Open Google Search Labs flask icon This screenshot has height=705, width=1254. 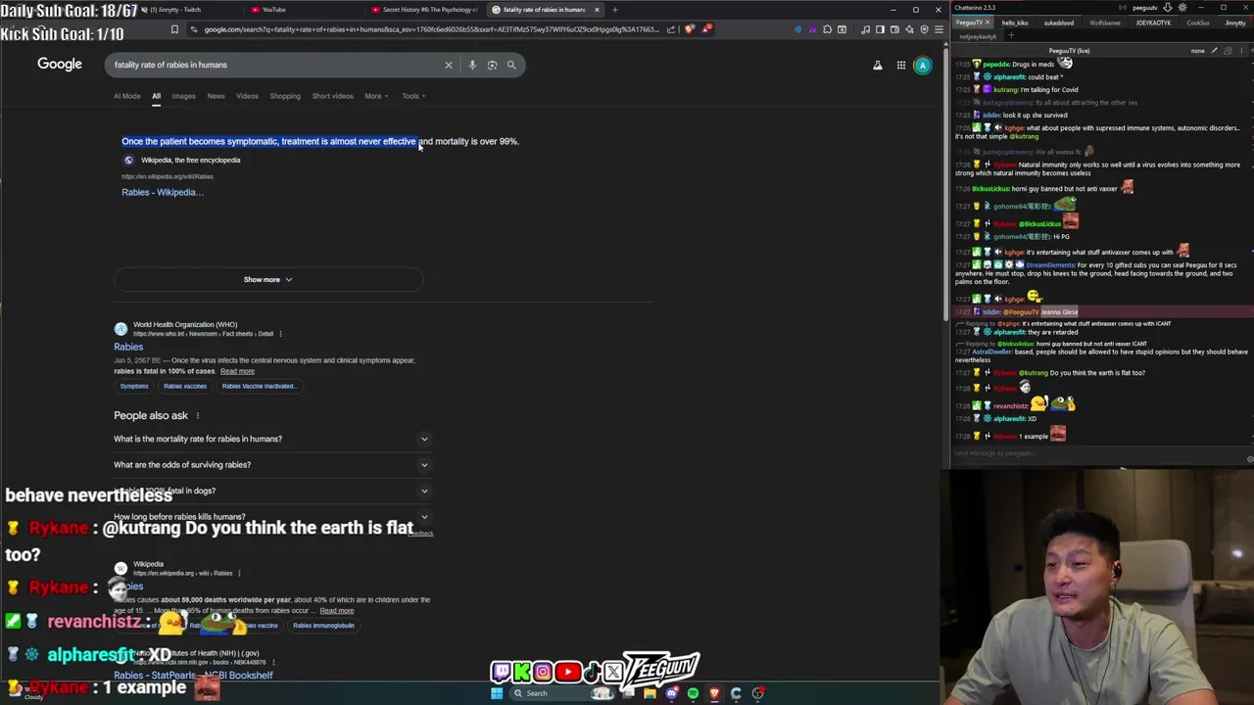(x=878, y=66)
